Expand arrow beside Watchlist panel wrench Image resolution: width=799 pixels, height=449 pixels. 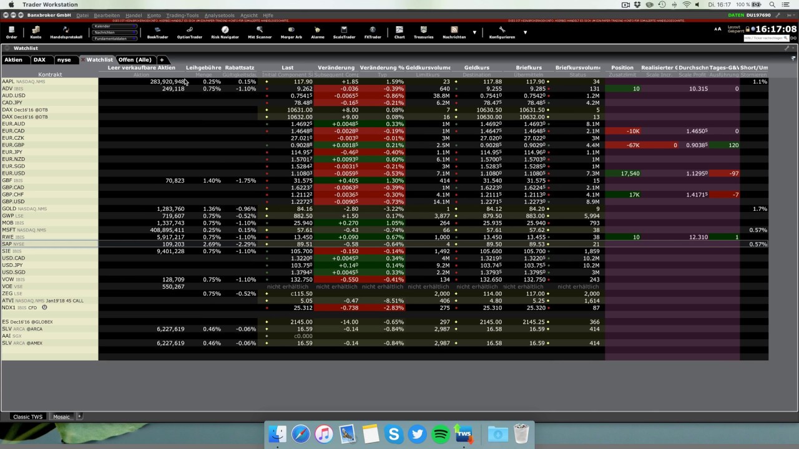[x=793, y=48]
